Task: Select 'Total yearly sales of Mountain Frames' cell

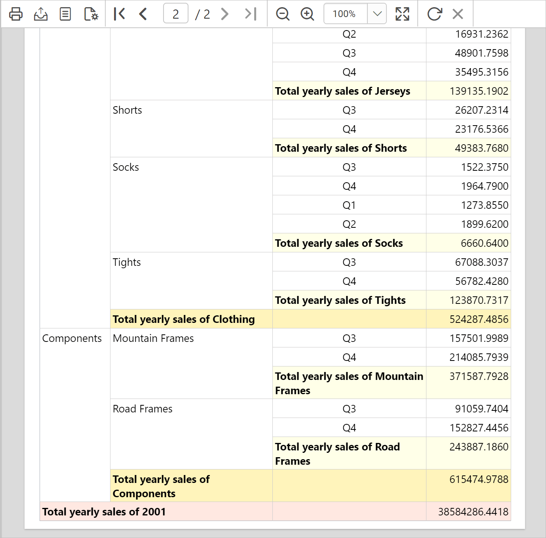Action: coord(349,383)
